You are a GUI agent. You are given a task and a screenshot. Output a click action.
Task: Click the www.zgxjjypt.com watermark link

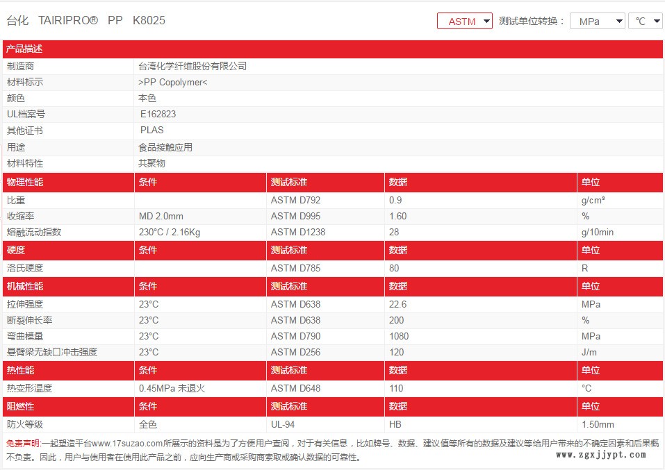click(x=601, y=455)
